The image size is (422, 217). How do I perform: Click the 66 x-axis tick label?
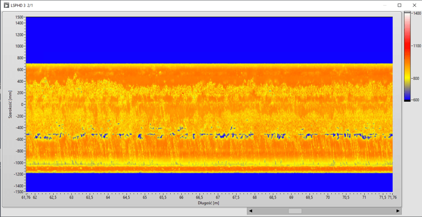point(181,197)
